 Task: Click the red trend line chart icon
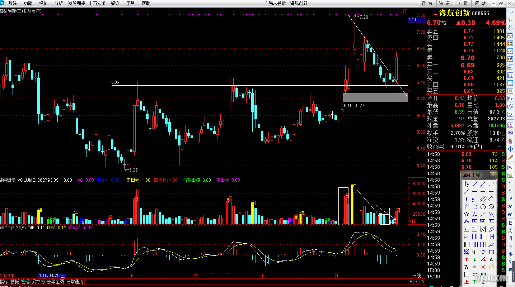(510, 51)
